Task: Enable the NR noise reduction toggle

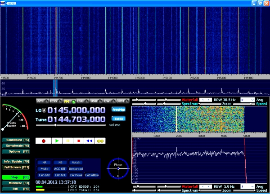Action: [x=44, y=162]
